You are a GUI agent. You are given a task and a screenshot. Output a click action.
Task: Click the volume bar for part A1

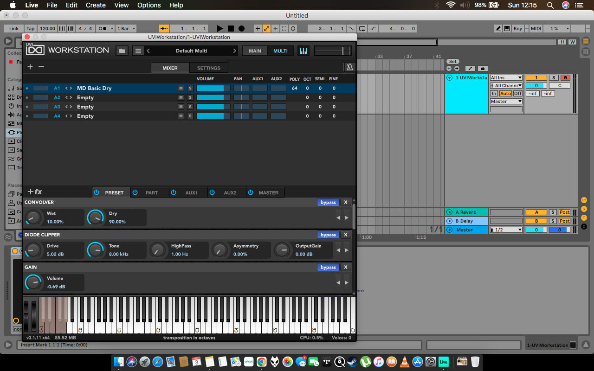coord(213,88)
